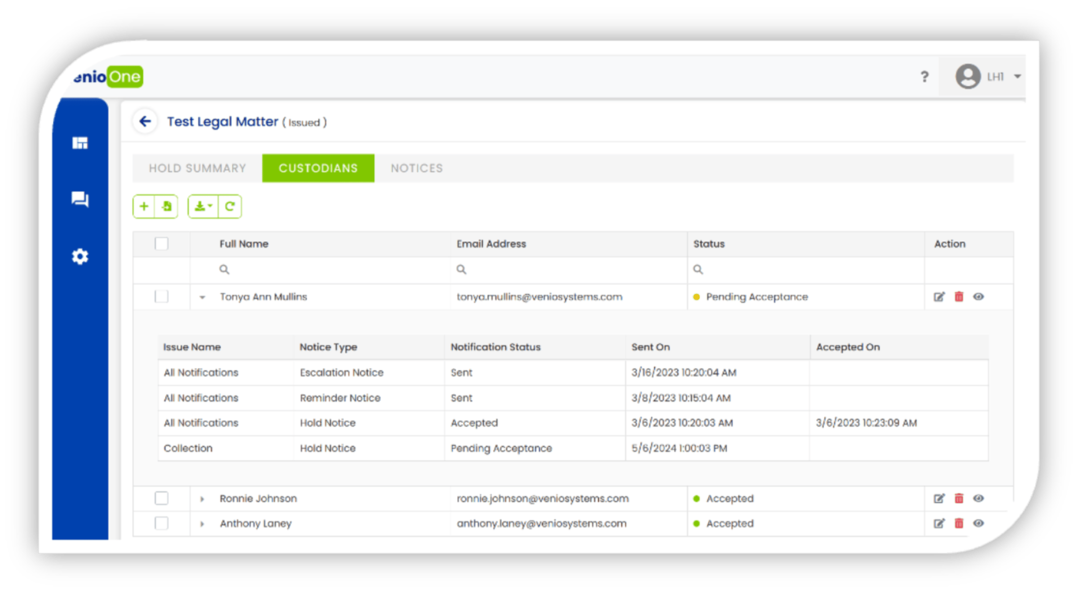Click the VenioOne logo
1078x592 pixels.
click(108, 77)
